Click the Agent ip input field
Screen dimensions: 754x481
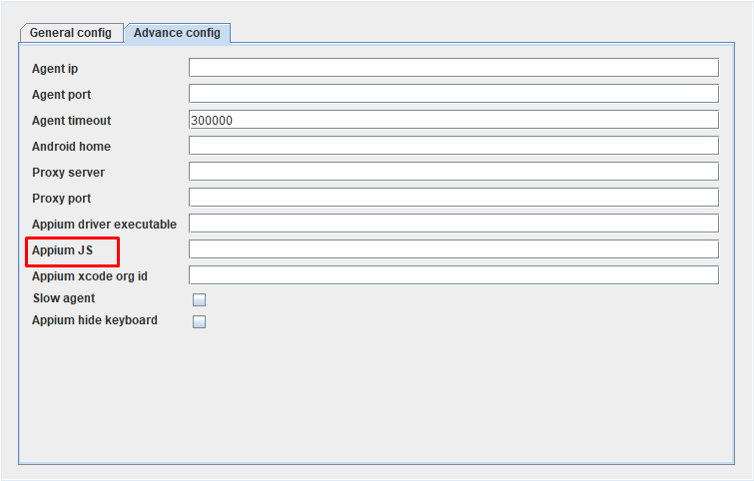coord(453,68)
